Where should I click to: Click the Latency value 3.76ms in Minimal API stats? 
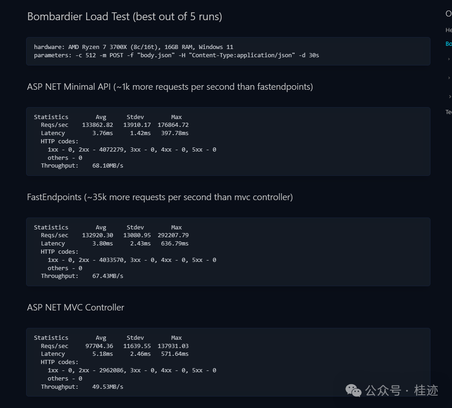[103, 133]
